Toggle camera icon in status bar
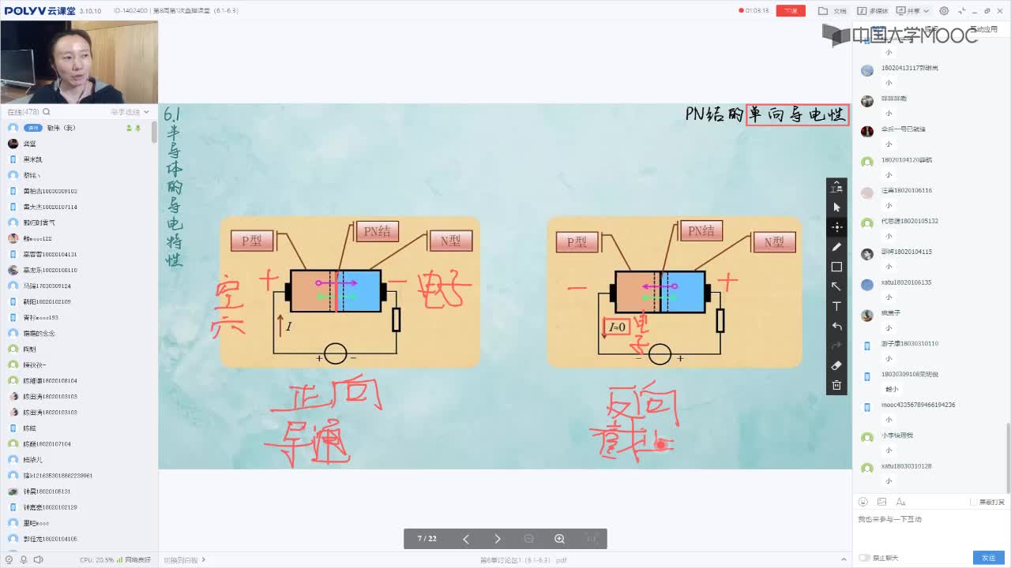The width and height of the screenshot is (1011, 568). (x=10, y=559)
